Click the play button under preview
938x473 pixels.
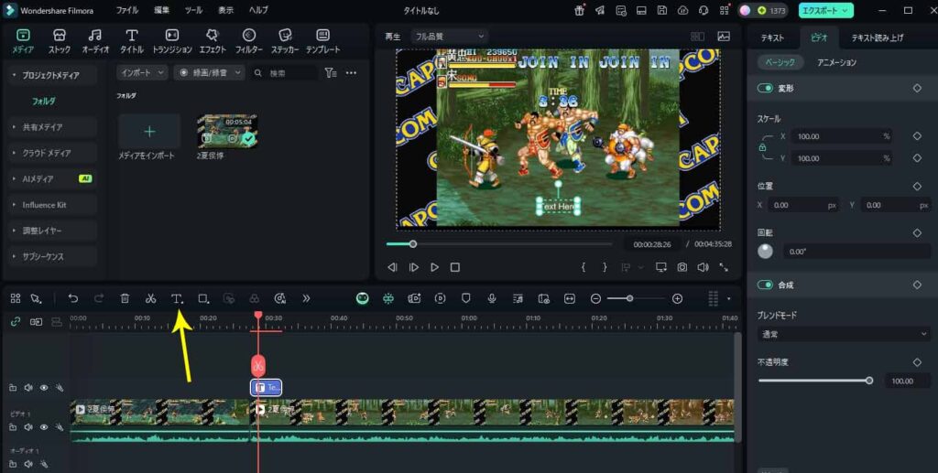434,267
